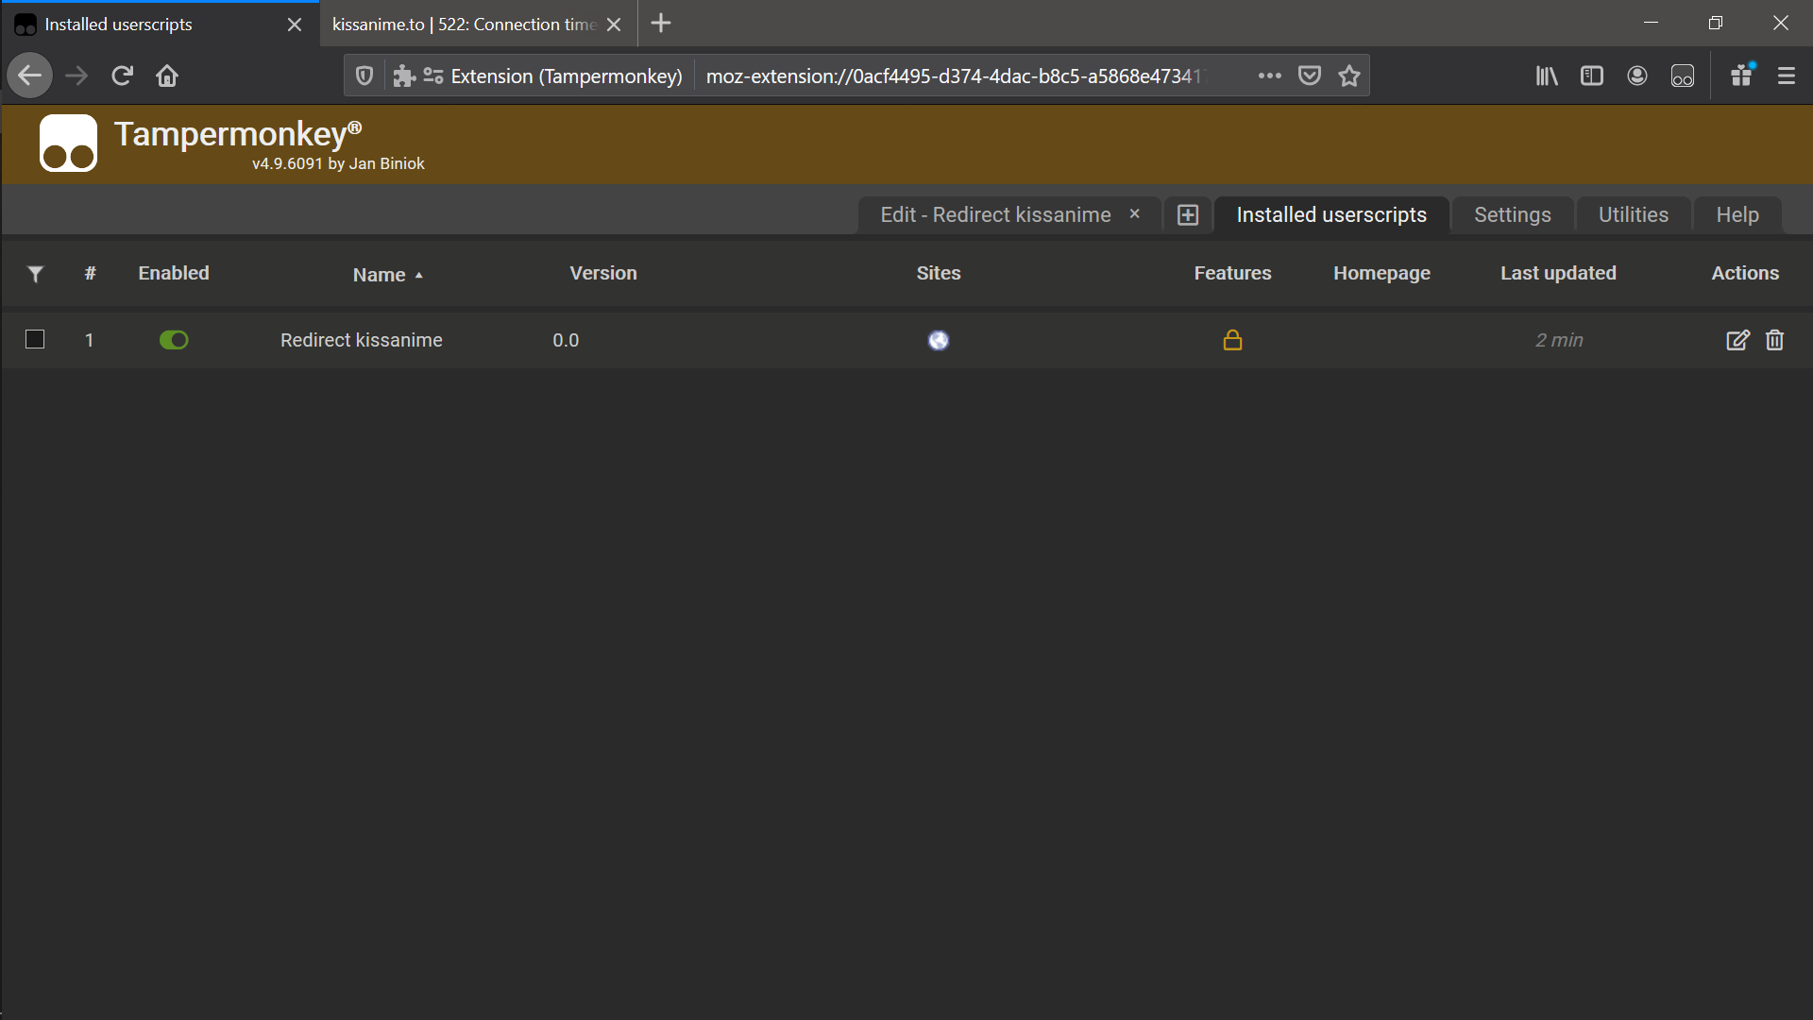Open the Firefox hamburger menu
1813x1020 pixels.
pos(1787,76)
